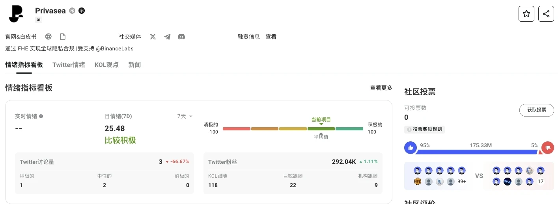Click 查看 next to 融资信息
Viewport: 558px width, 204px height.
pos(271,37)
